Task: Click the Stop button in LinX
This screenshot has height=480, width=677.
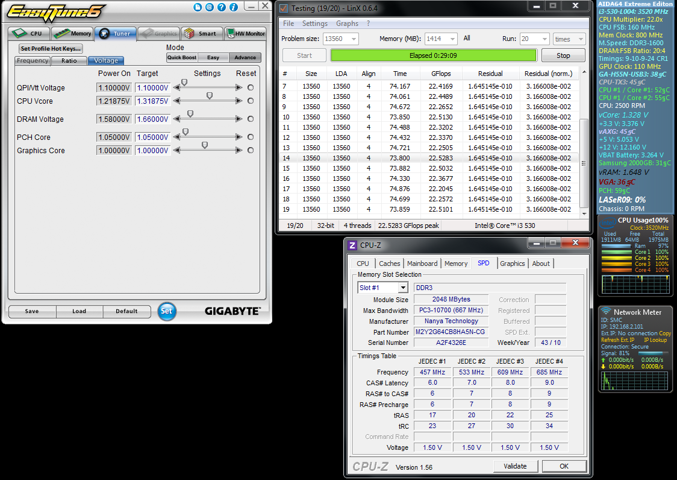Action: click(563, 55)
